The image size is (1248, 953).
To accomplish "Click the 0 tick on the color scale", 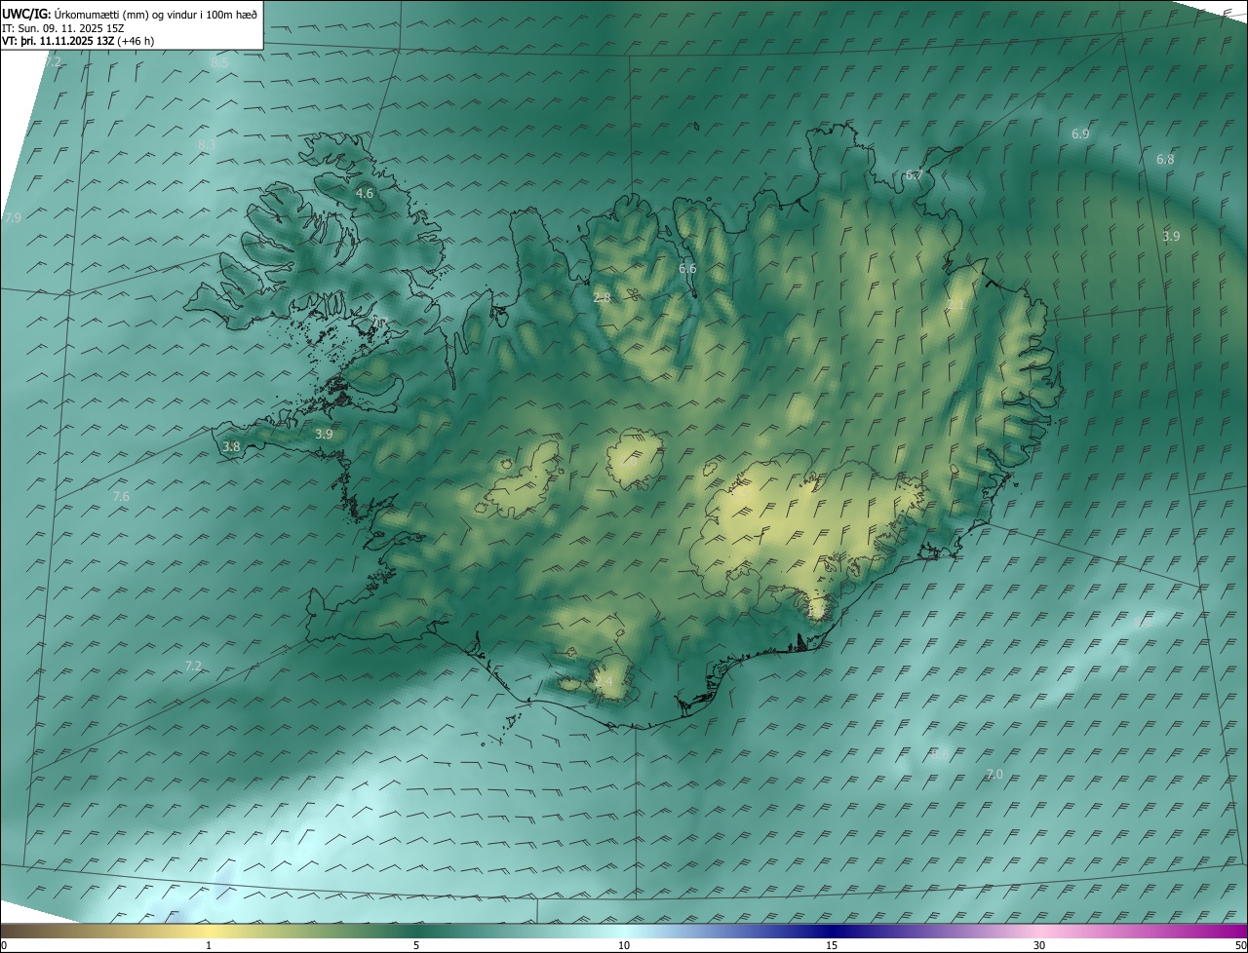I will coord(3,945).
